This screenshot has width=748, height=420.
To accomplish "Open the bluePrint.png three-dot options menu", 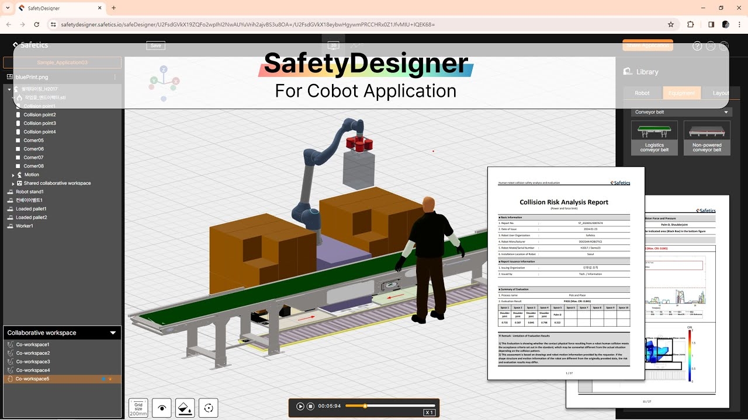I will point(115,77).
